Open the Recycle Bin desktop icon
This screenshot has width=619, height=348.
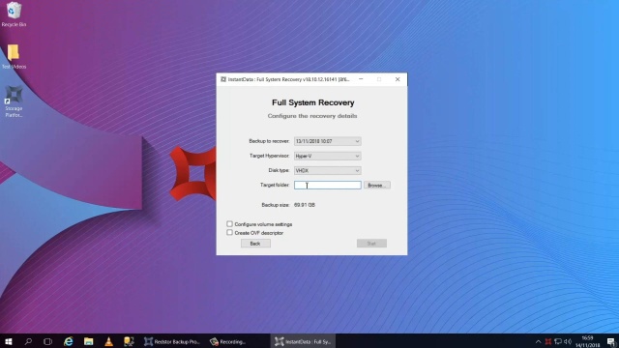14,14
